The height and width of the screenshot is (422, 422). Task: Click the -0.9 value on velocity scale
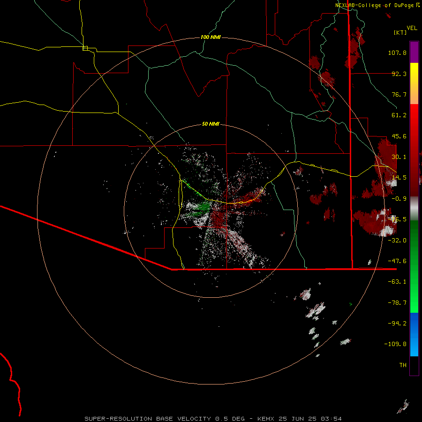399,199
